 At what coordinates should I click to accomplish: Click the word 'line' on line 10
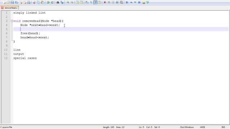[x=17, y=50]
